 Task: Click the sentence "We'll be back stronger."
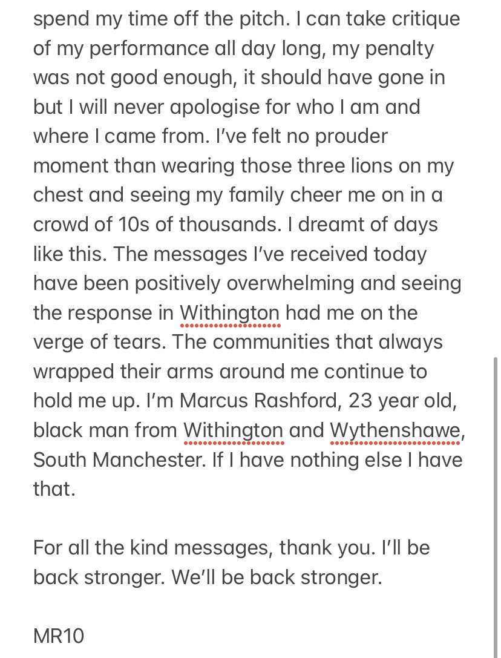click(277, 577)
